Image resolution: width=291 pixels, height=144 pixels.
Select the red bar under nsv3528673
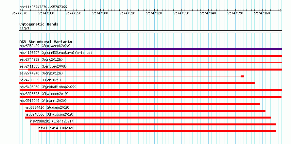pyautogui.click(x=150, y=97)
